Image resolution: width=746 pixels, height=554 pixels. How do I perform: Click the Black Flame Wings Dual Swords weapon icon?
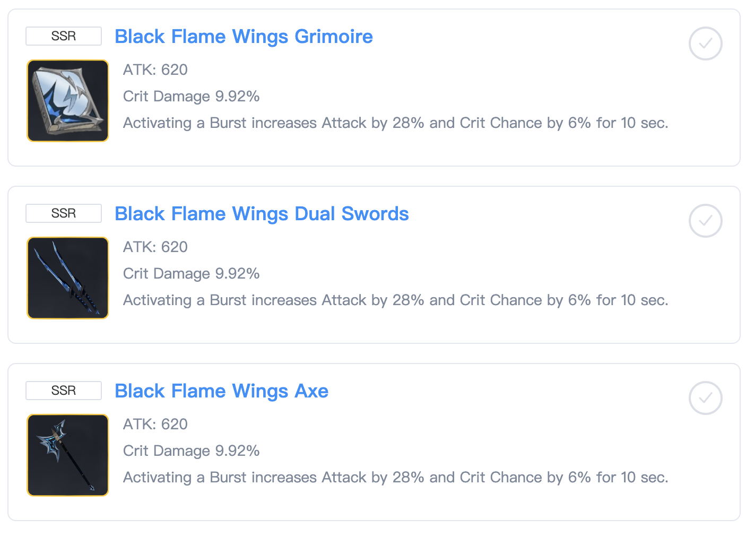tap(67, 278)
